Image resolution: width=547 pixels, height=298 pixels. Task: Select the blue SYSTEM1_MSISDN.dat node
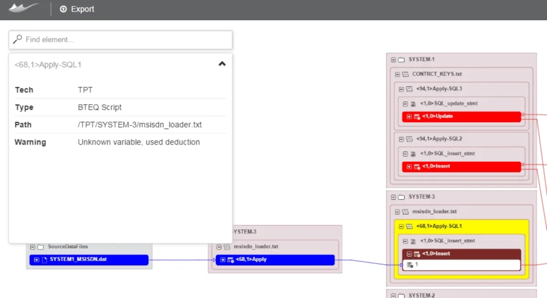(89, 260)
